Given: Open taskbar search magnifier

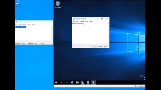Looking at the screenshot, I should (x=61, y=82).
